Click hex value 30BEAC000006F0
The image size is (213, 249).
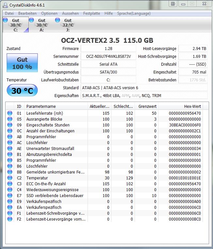(x=185, y=125)
